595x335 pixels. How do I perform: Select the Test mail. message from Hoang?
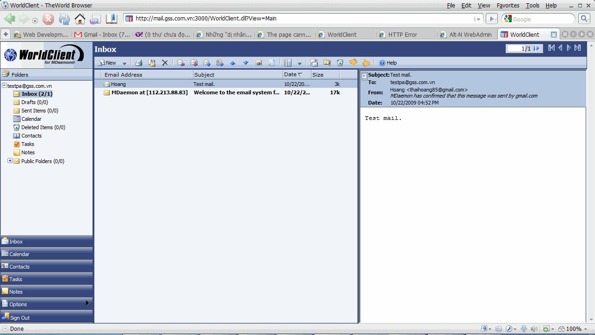point(226,84)
